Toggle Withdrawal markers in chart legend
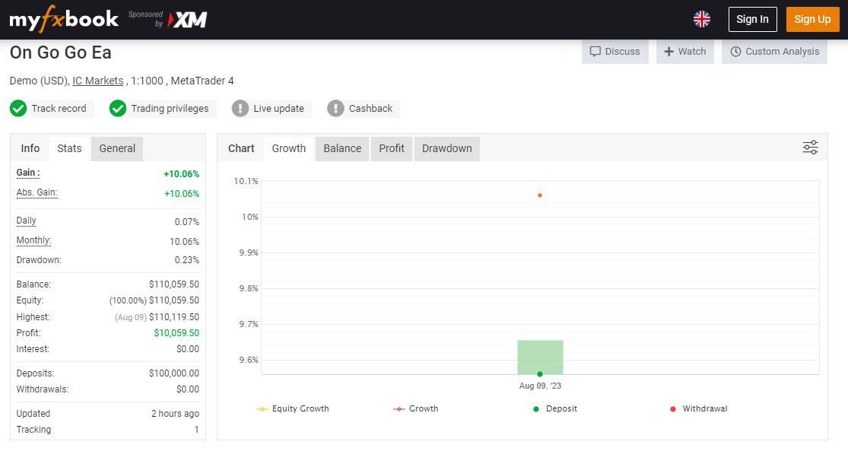Viewport: 848px width, 451px height. point(698,409)
